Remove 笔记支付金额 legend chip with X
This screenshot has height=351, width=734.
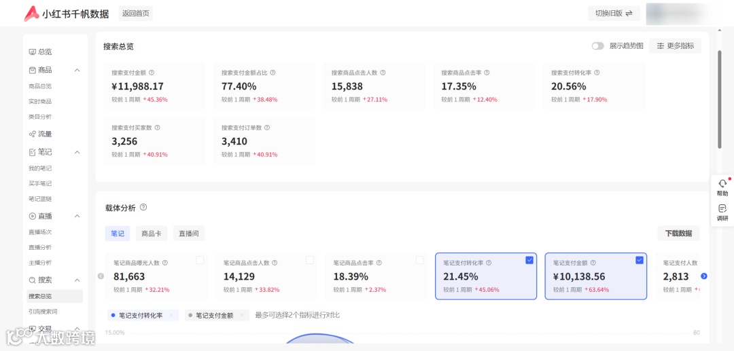[241, 316]
